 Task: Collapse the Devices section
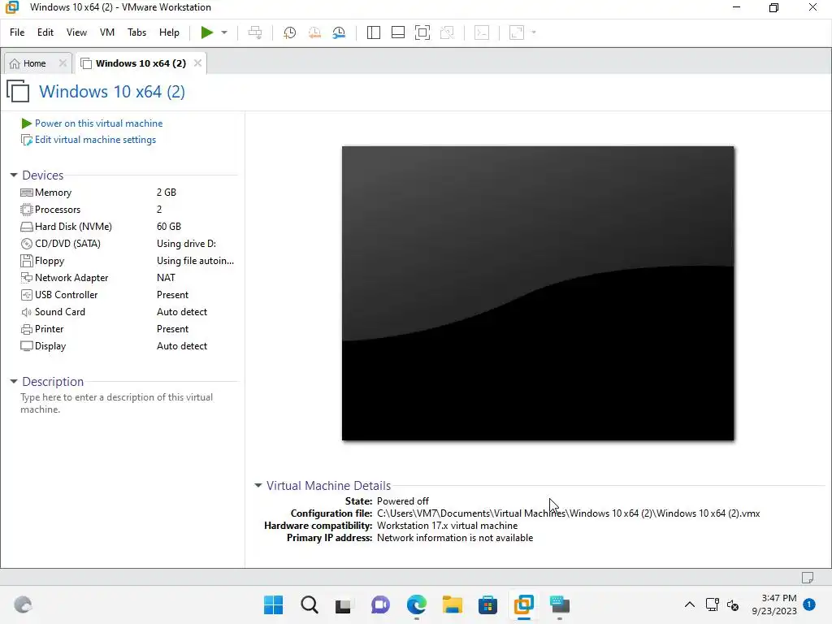[14, 175]
